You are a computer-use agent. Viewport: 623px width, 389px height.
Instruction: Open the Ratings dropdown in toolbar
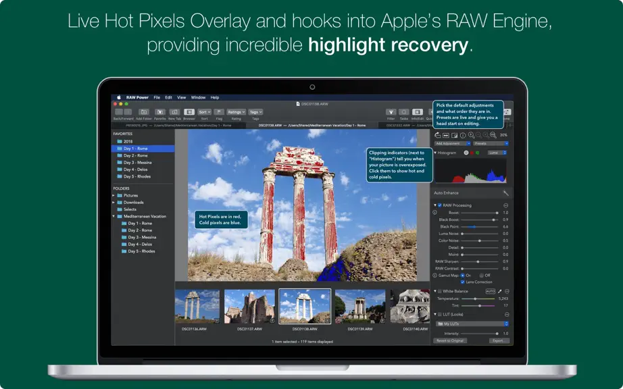(236, 112)
